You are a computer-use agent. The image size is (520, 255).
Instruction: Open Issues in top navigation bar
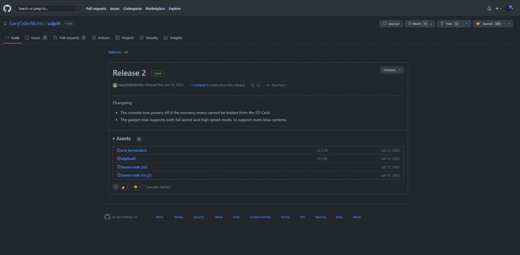[114, 9]
